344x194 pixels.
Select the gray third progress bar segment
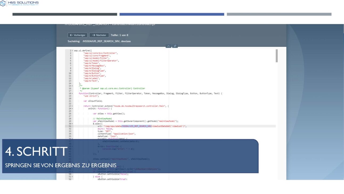click(x=279, y=14)
